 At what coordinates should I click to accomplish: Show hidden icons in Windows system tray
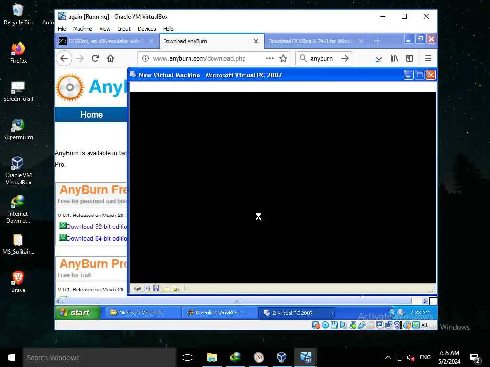click(x=388, y=357)
